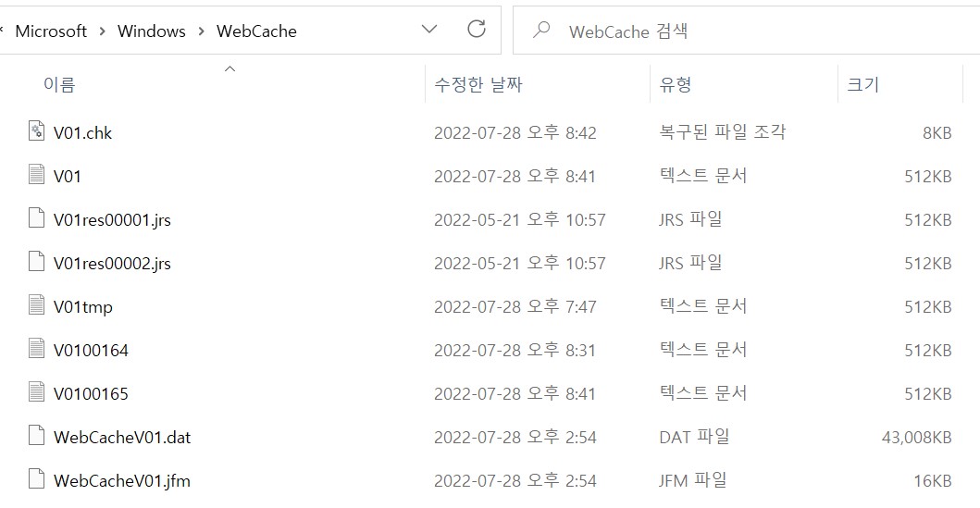Click the V0100164 file icon
This screenshot has width=980, height=508.
point(37,348)
